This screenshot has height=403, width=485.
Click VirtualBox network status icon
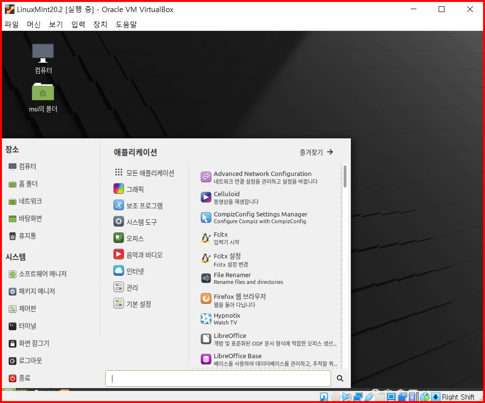[x=358, y=397]
